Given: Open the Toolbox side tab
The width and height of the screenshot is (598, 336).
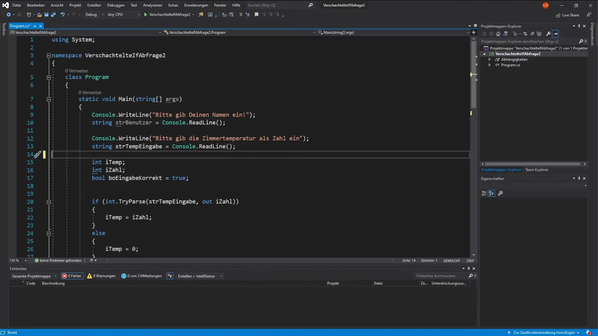Looking at the screenshot, I should [x=4, y=29].
